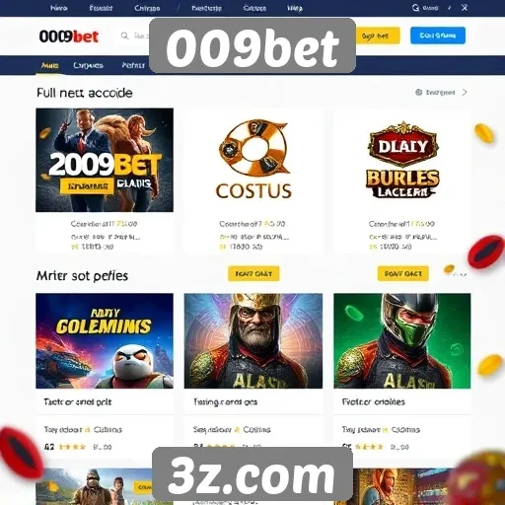Click the middle yellow button beside Mrier sot pefies

tap(253, 273)
